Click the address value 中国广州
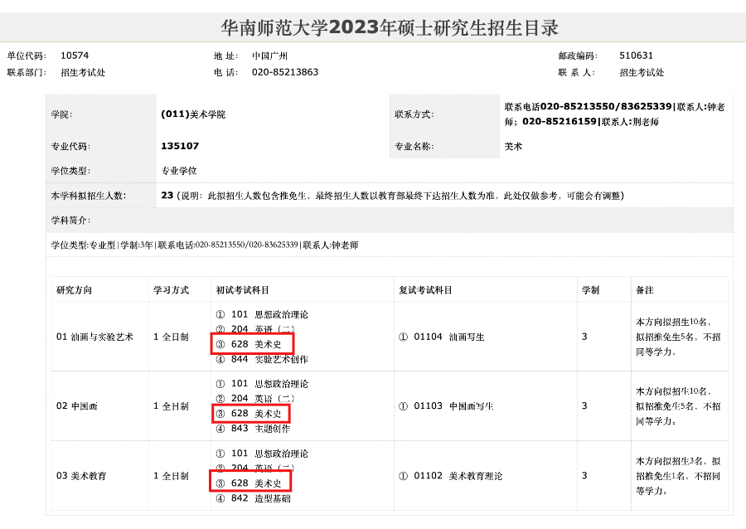This screenshot has width=746, height=529. [x=269, y=56]
